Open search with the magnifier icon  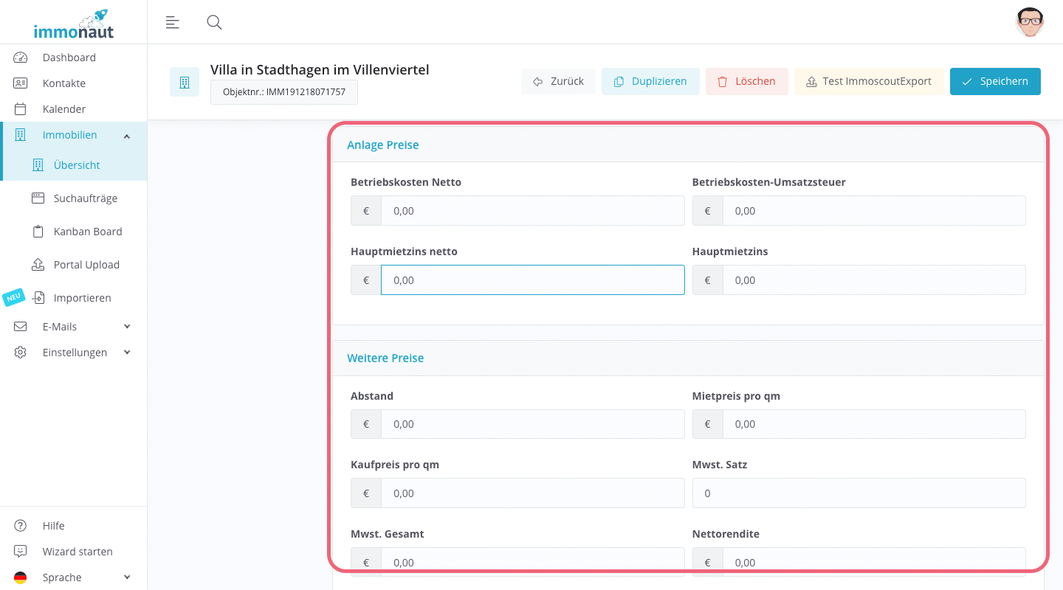click(x=214, y=22)
